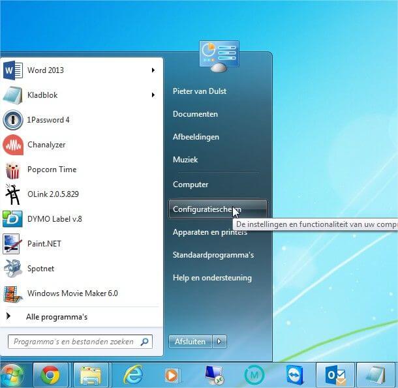Open Chanalyzer using its red waveform icon
The width and height of the screenshot is (398, 388).
[13, 145]
